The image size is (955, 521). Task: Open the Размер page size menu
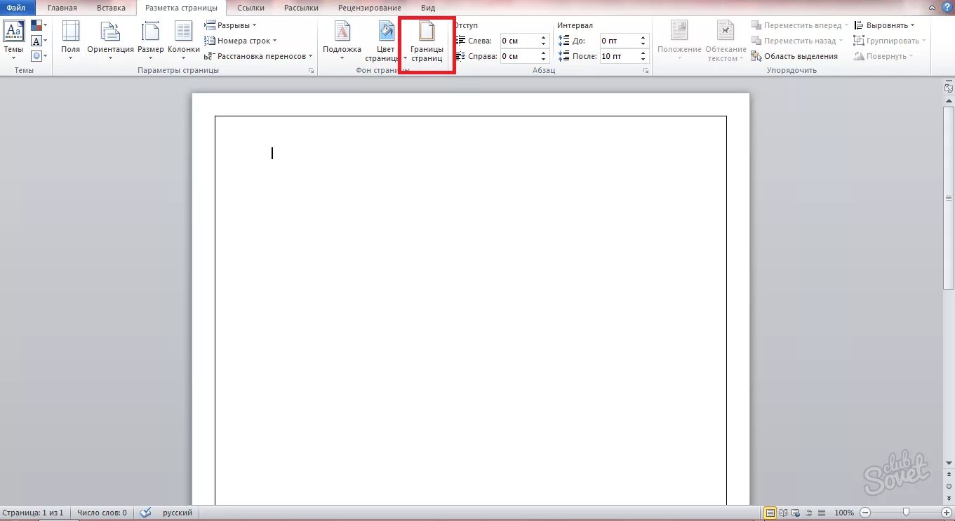150,40
